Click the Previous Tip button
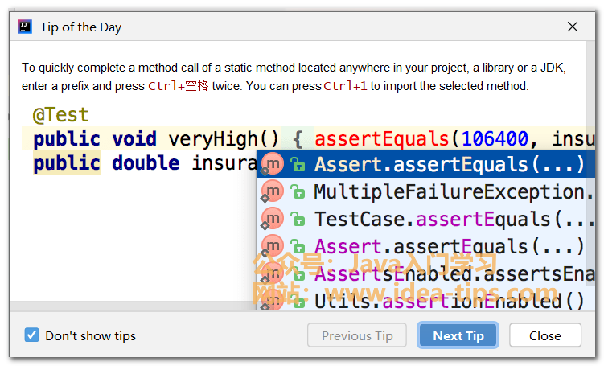This screenshot has height=366, width=604. (357, 335)
